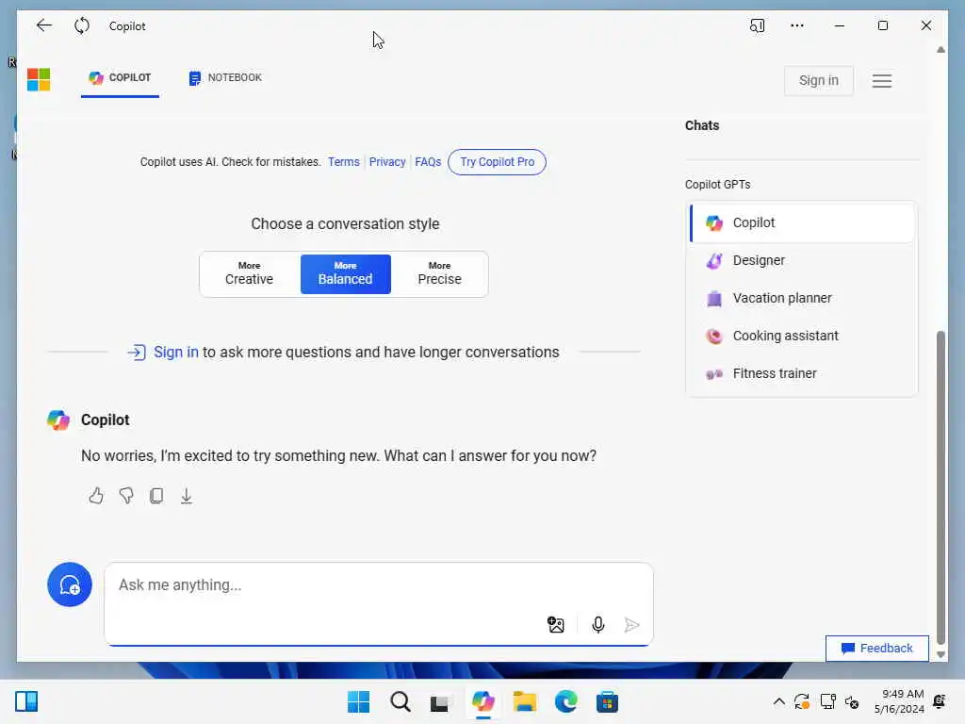Open the Terms link
The image size is (965, 724).
pos(343,162)
